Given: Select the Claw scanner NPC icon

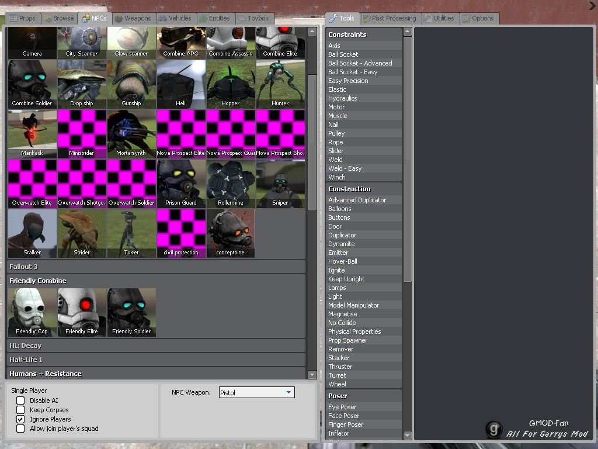Looking at the screenshot, I should (131, 42).
